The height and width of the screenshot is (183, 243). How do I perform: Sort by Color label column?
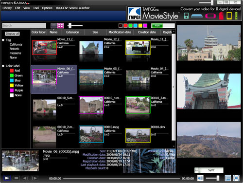point(38,32)
